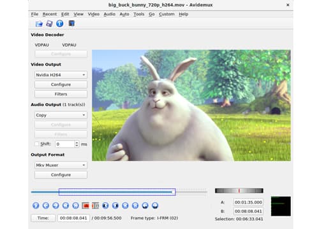The height and width of the screenshot is (229, 319).
Task: Click the black audio level meter box
Action: coord(281,206)
